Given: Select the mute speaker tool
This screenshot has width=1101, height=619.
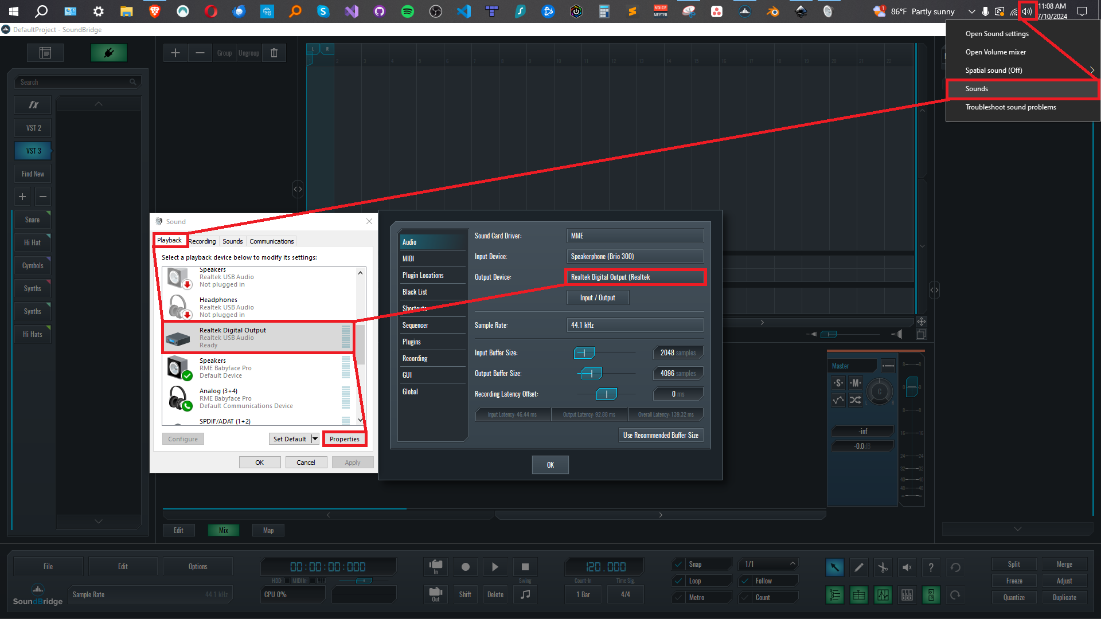Looking at the screenshot, I should pyautogui.click(x=907, y=567).
